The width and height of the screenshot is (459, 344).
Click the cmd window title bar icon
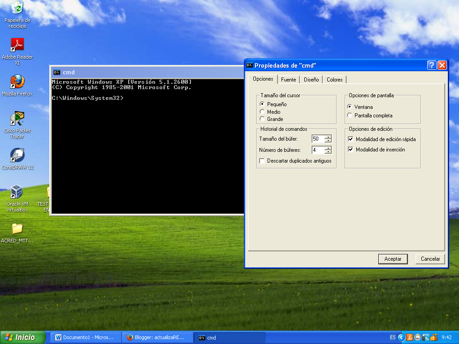[x=57, y=72]
